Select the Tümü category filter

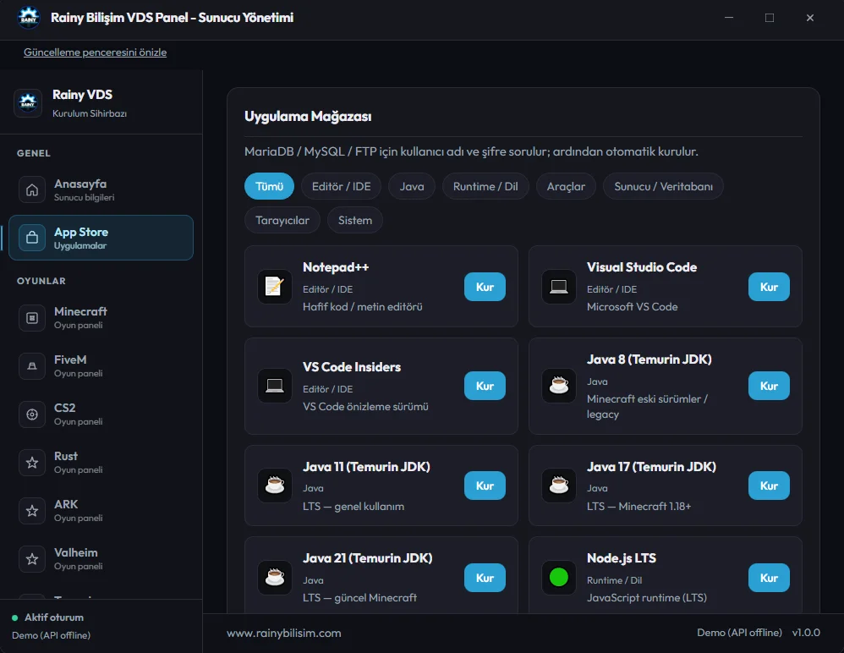[269, 186]
